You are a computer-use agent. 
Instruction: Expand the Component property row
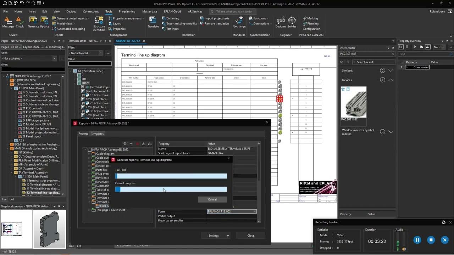click(x=407, y=67)
